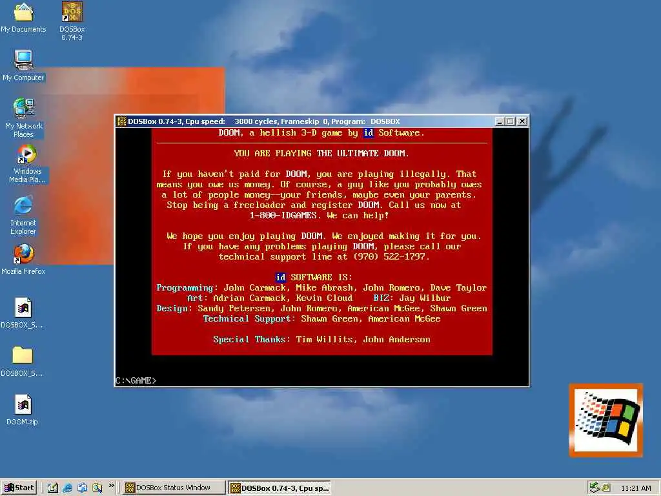Click the 'Special Thanks:' label
Screen dimensions: 661x496
[252, 339]
